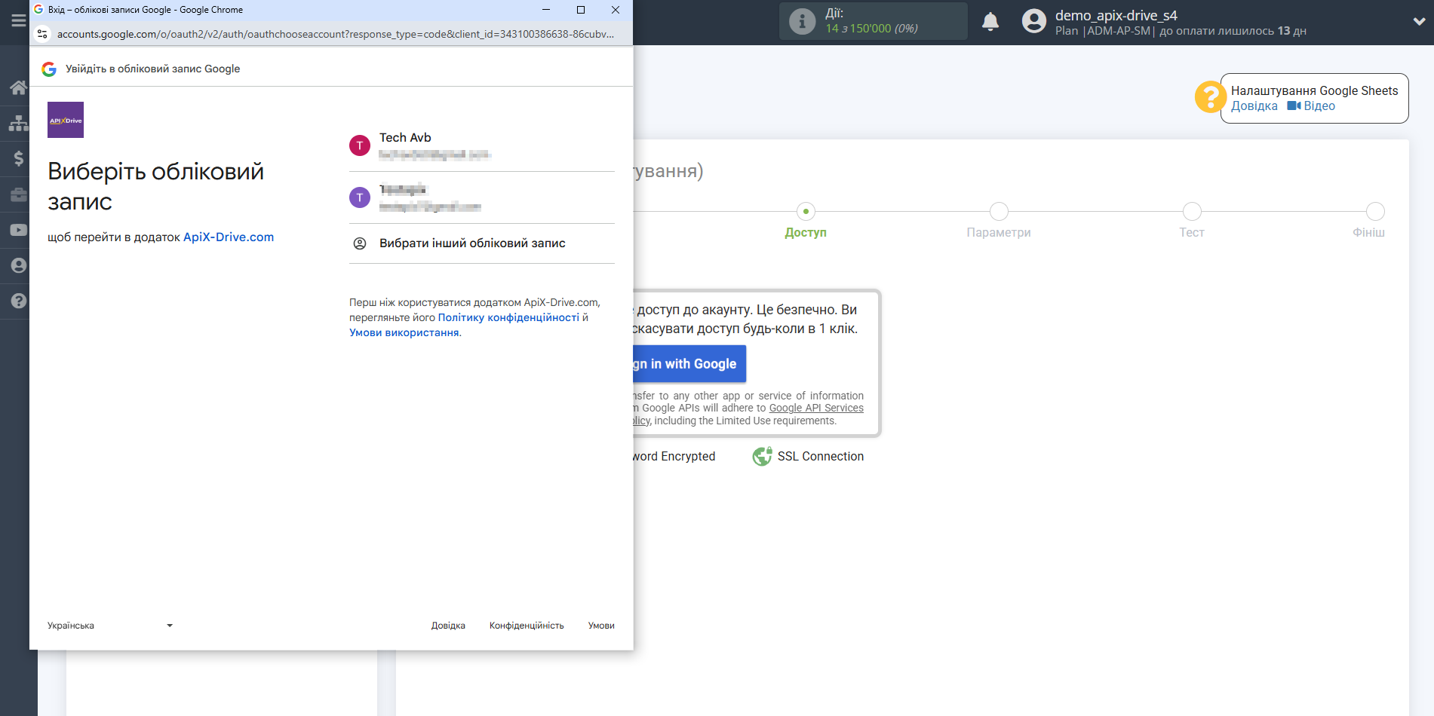This screenshot has height=716, width=1434.
Task: Click the info icon next to Дії counter
Action: point(802,21)
